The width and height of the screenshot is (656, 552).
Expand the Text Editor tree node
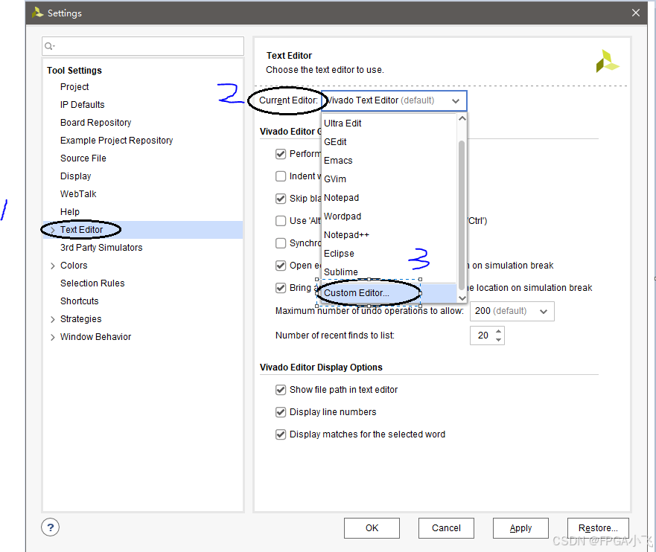(x=53, y=230)
